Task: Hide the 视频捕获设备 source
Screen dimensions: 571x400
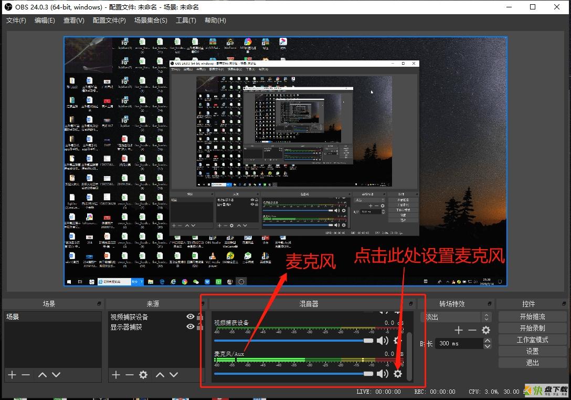Action: pos(190,317)
